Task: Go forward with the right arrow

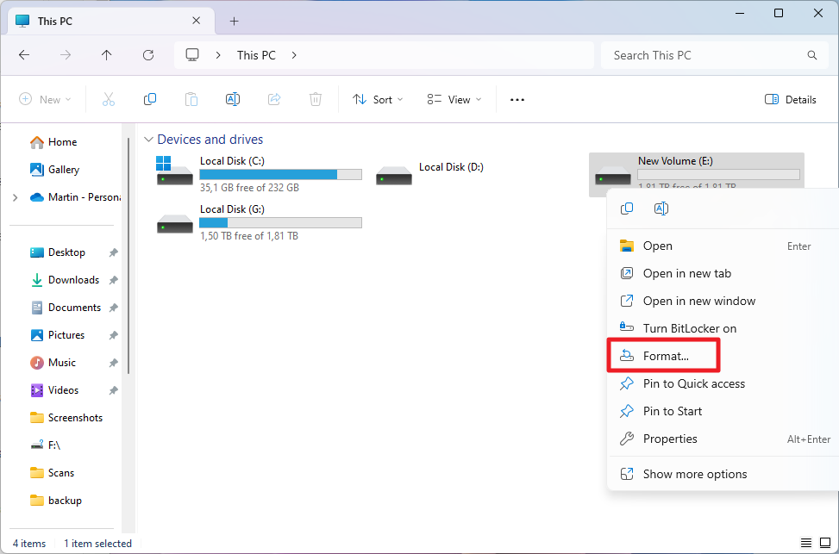Action: 66,55
